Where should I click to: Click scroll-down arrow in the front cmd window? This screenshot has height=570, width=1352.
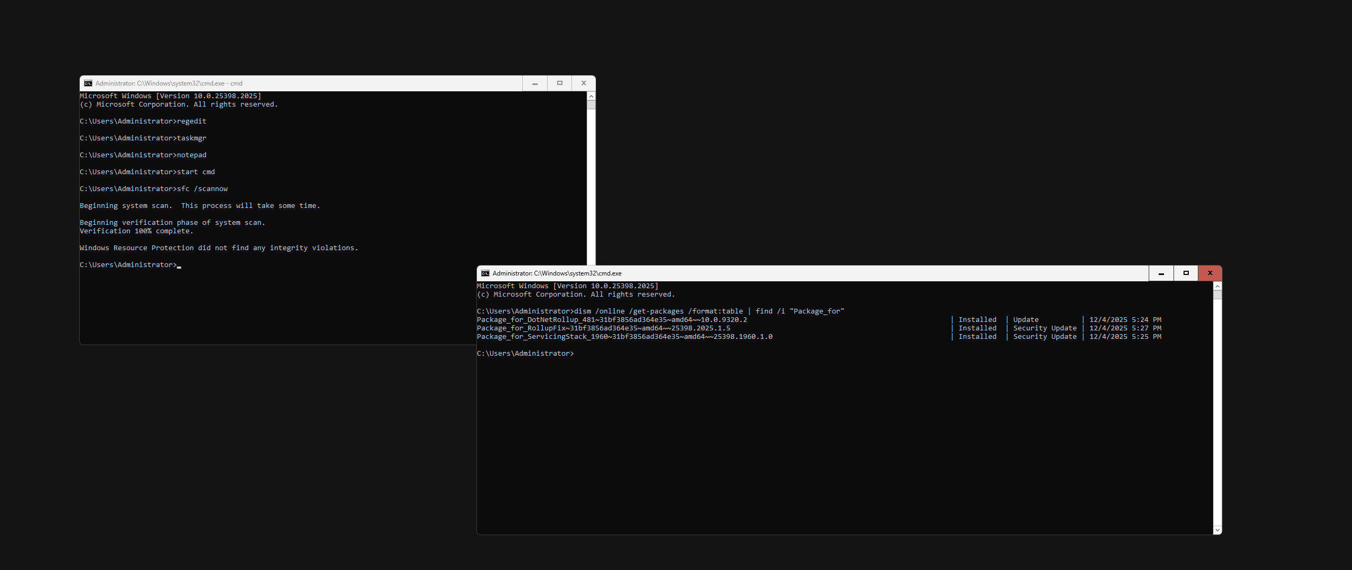click(x=1217, y=530)
